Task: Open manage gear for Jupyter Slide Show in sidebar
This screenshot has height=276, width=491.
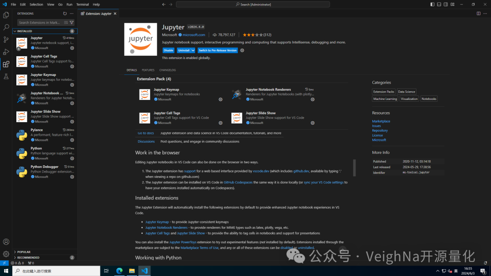Action: coord(72,122)
